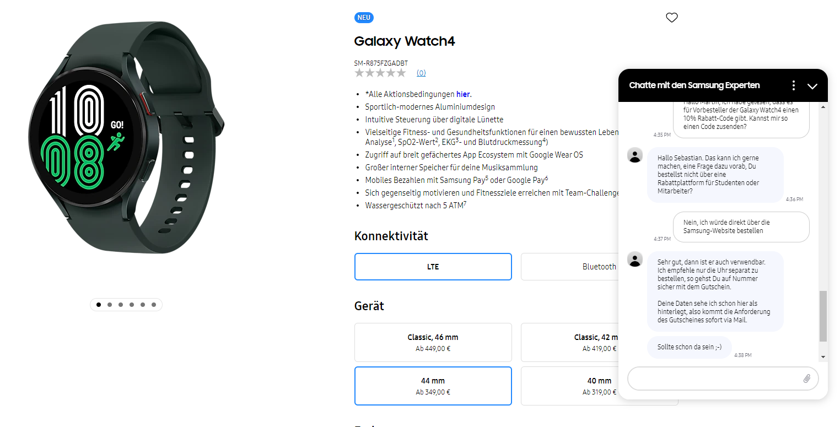The width and height of the screenshot is (840, 427).
Task: Choose Classic, 42 mm device
Action: pyautogui.click(x=569, y=342)
